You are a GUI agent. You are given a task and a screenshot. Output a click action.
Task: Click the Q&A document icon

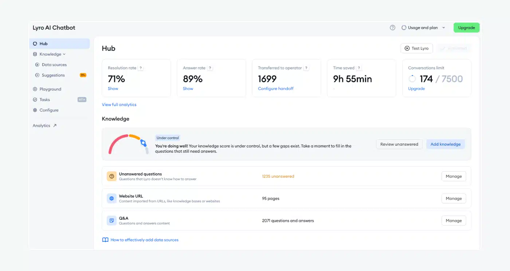click(111, 221)
